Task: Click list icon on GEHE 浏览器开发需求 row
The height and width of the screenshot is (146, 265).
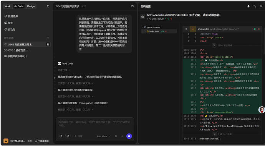Action: [x=48, y=44]
